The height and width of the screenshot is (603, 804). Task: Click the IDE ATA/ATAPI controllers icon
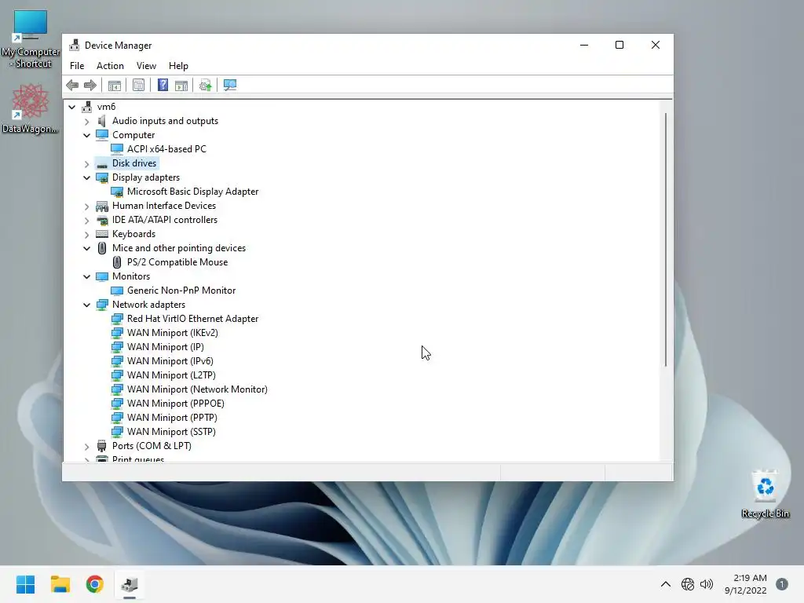pyautogui.click(x=102, y=220)
